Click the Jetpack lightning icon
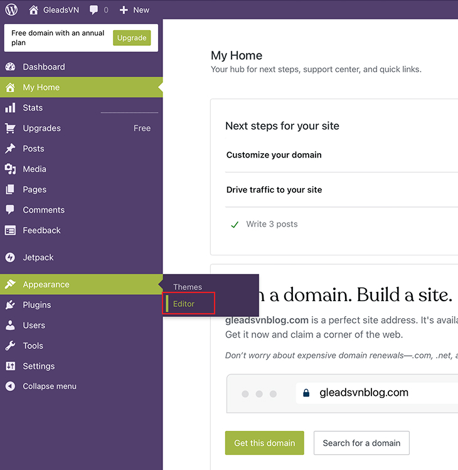This screenshot has height=470, width=458. [10, 257]
